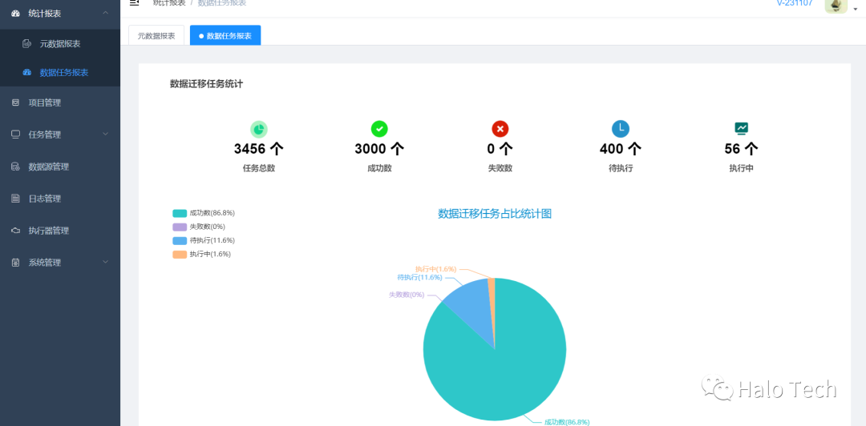This screenshot has width=866, height=426.
Task: Click the 数据任务报表 sidebar icon
Action: (26, 72)
